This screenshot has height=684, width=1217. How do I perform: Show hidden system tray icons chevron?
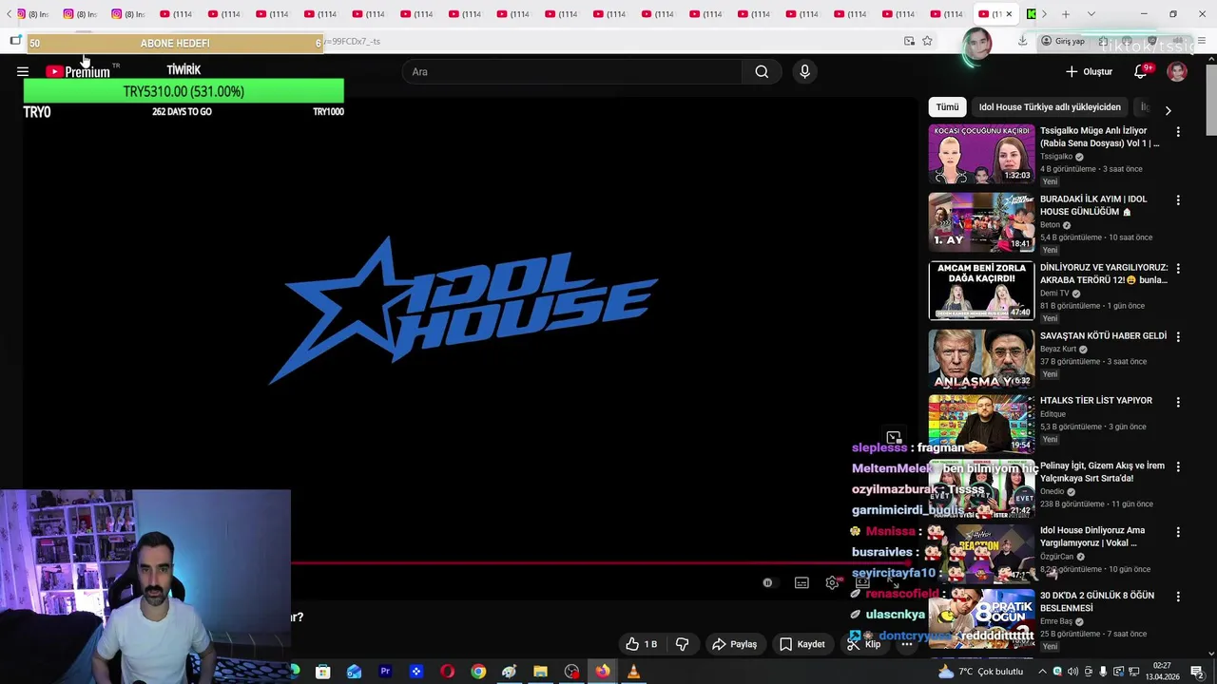pyautogui.click(x=1040, y=672)
